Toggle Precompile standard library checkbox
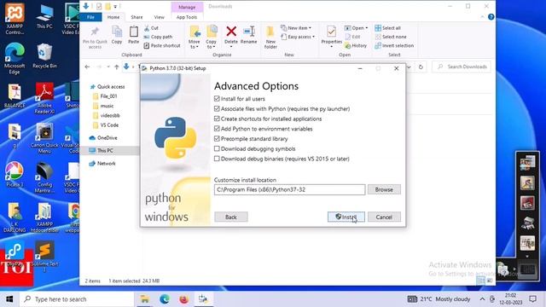The width and height of the screenshot is (546, 307). click(x=217, y=138)
